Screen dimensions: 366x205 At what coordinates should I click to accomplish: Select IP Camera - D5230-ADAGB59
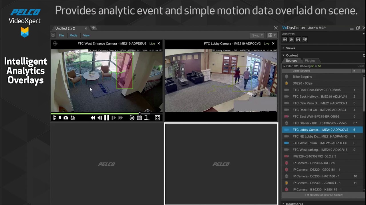pos(322,163)
